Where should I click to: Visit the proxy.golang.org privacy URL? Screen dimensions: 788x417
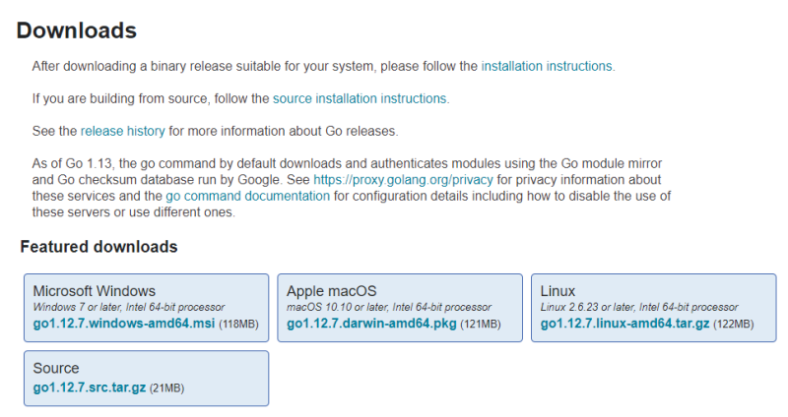(403, 180)
